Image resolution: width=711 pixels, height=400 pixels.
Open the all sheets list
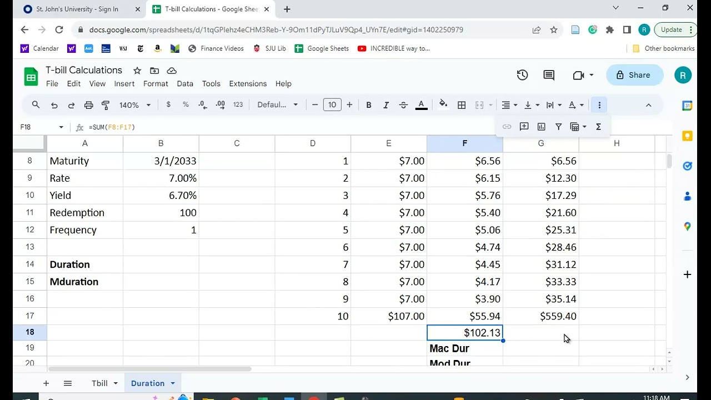pyautogui.click(x=68, y=383)
